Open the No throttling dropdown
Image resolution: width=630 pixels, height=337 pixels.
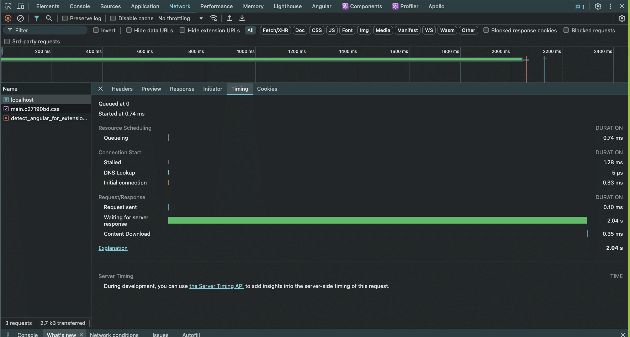[181, 18]
